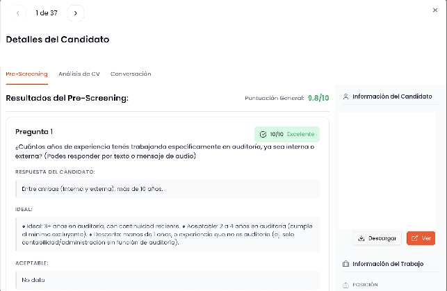Click the briefcase icon next to POSICIÓN
447x291 pixels.
346,285
